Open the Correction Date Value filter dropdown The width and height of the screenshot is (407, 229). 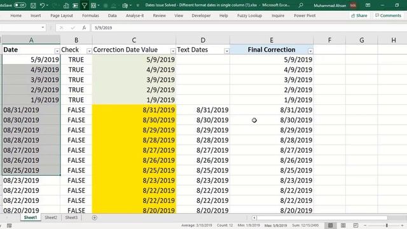(173, 51)
